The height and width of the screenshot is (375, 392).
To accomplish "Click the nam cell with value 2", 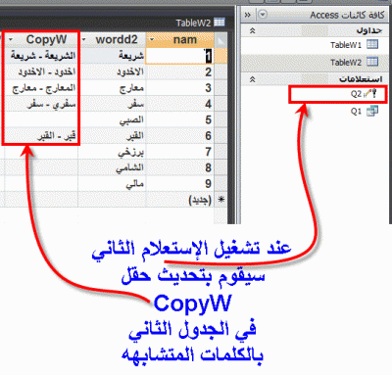I will pyautogui.click(x=180, y=71).
